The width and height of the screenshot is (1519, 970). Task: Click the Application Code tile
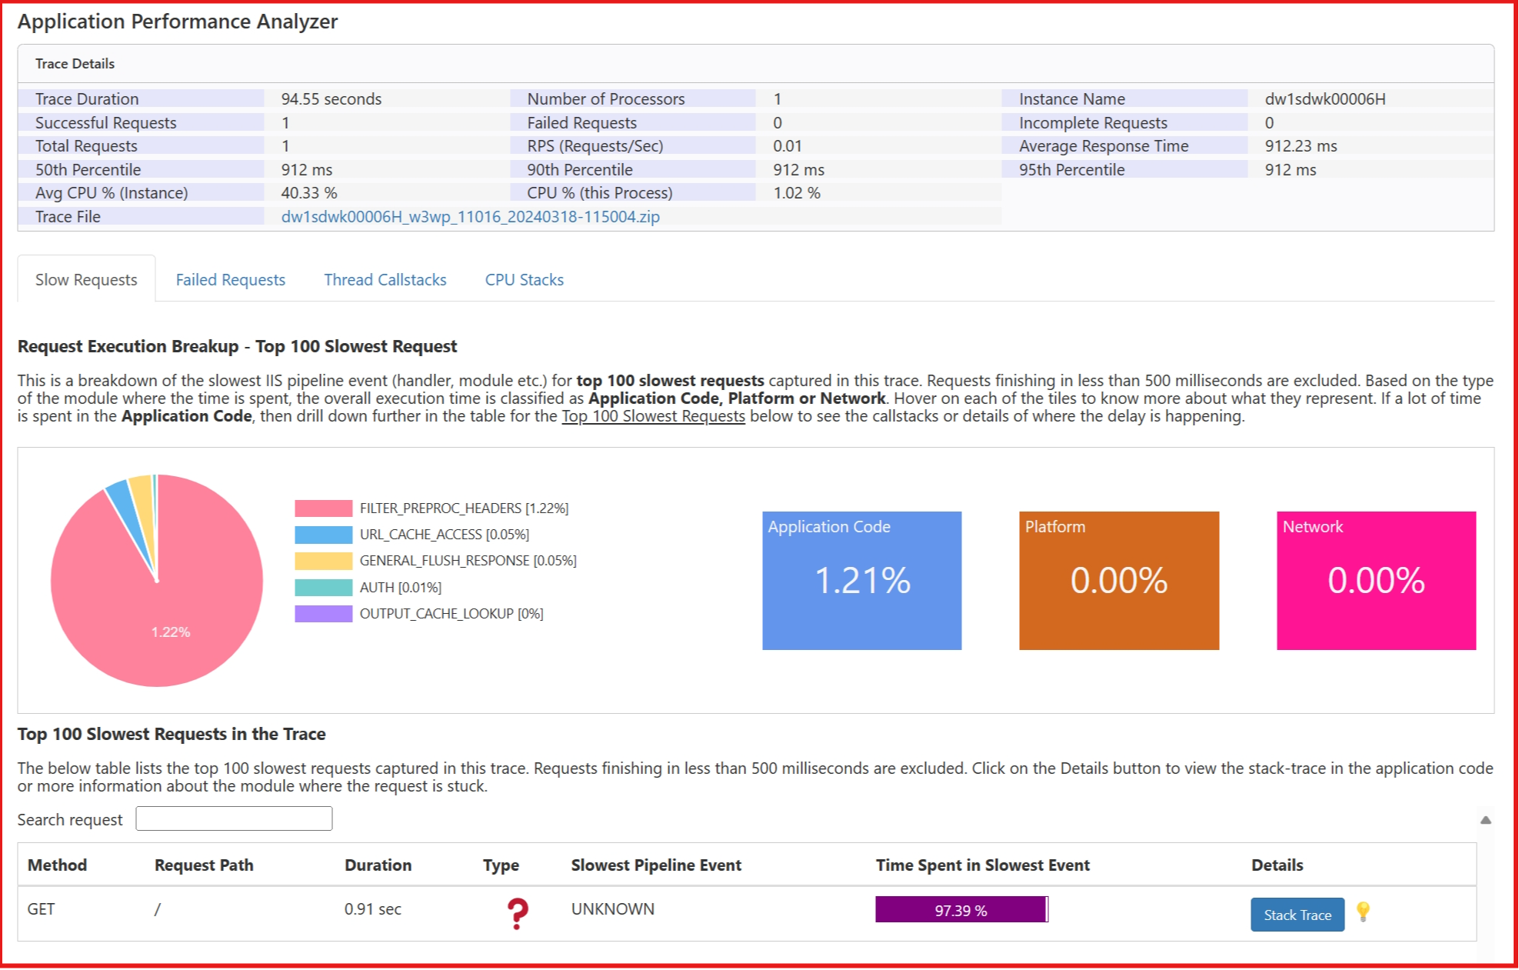click(861, 580)
